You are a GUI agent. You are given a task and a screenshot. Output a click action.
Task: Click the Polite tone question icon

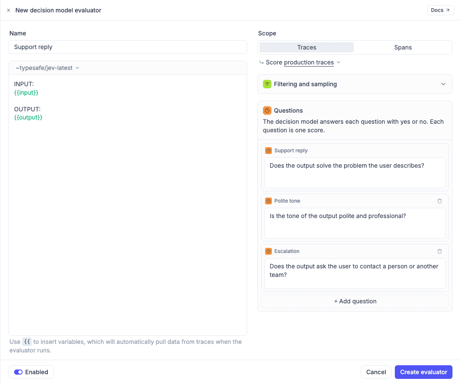[268, 201]
